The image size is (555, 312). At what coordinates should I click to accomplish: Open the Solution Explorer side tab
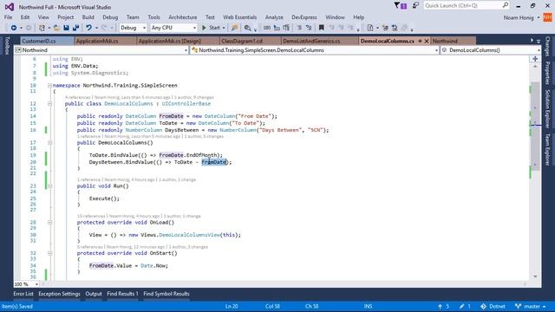[547, 108]
